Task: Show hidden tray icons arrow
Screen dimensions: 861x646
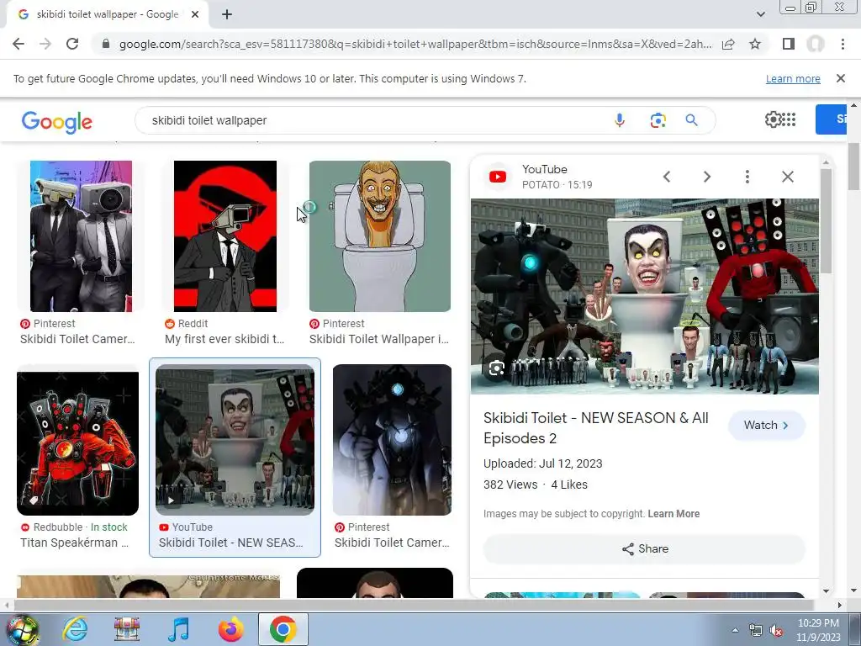Action: coord(735,631)
